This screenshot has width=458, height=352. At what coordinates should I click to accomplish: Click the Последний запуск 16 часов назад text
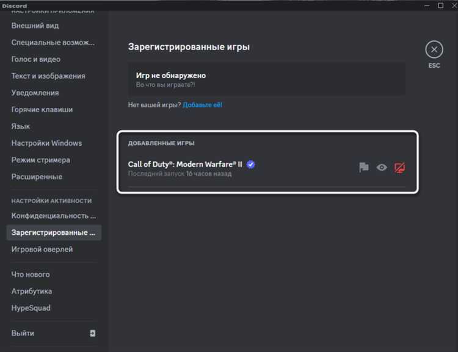pos(180,174)
